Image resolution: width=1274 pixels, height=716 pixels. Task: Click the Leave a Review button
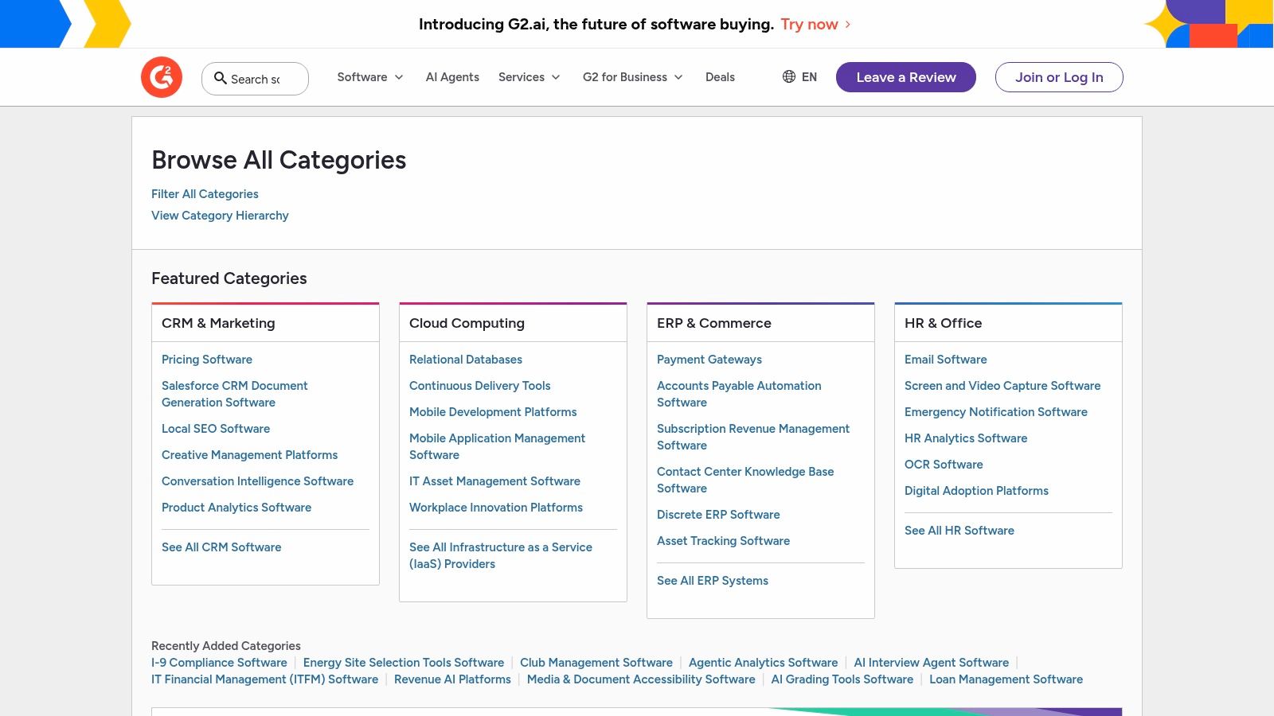click(x=905, y=77)
